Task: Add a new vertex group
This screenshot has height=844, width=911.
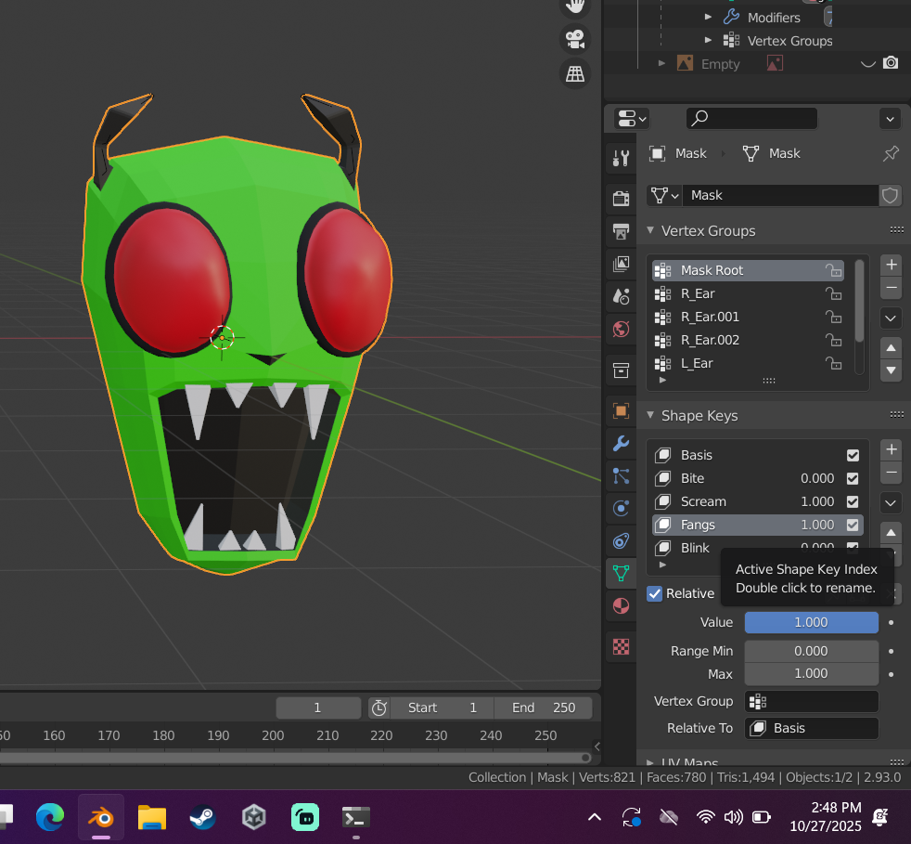Action: point(891,265)
